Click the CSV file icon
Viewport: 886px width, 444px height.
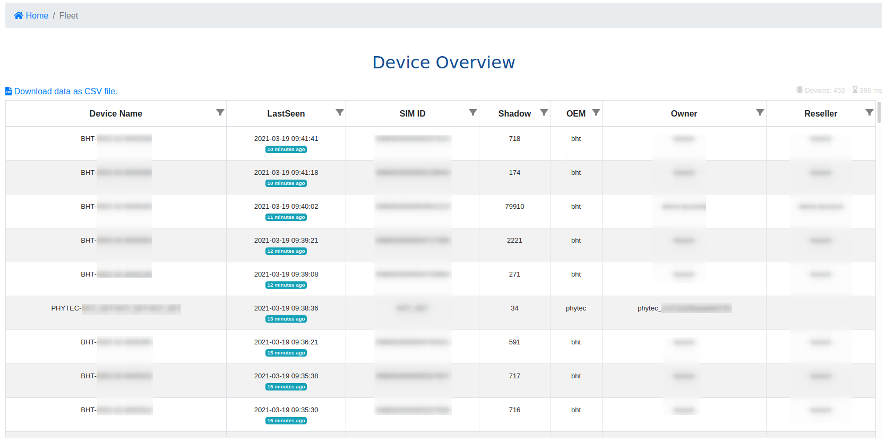coord(8,92)
